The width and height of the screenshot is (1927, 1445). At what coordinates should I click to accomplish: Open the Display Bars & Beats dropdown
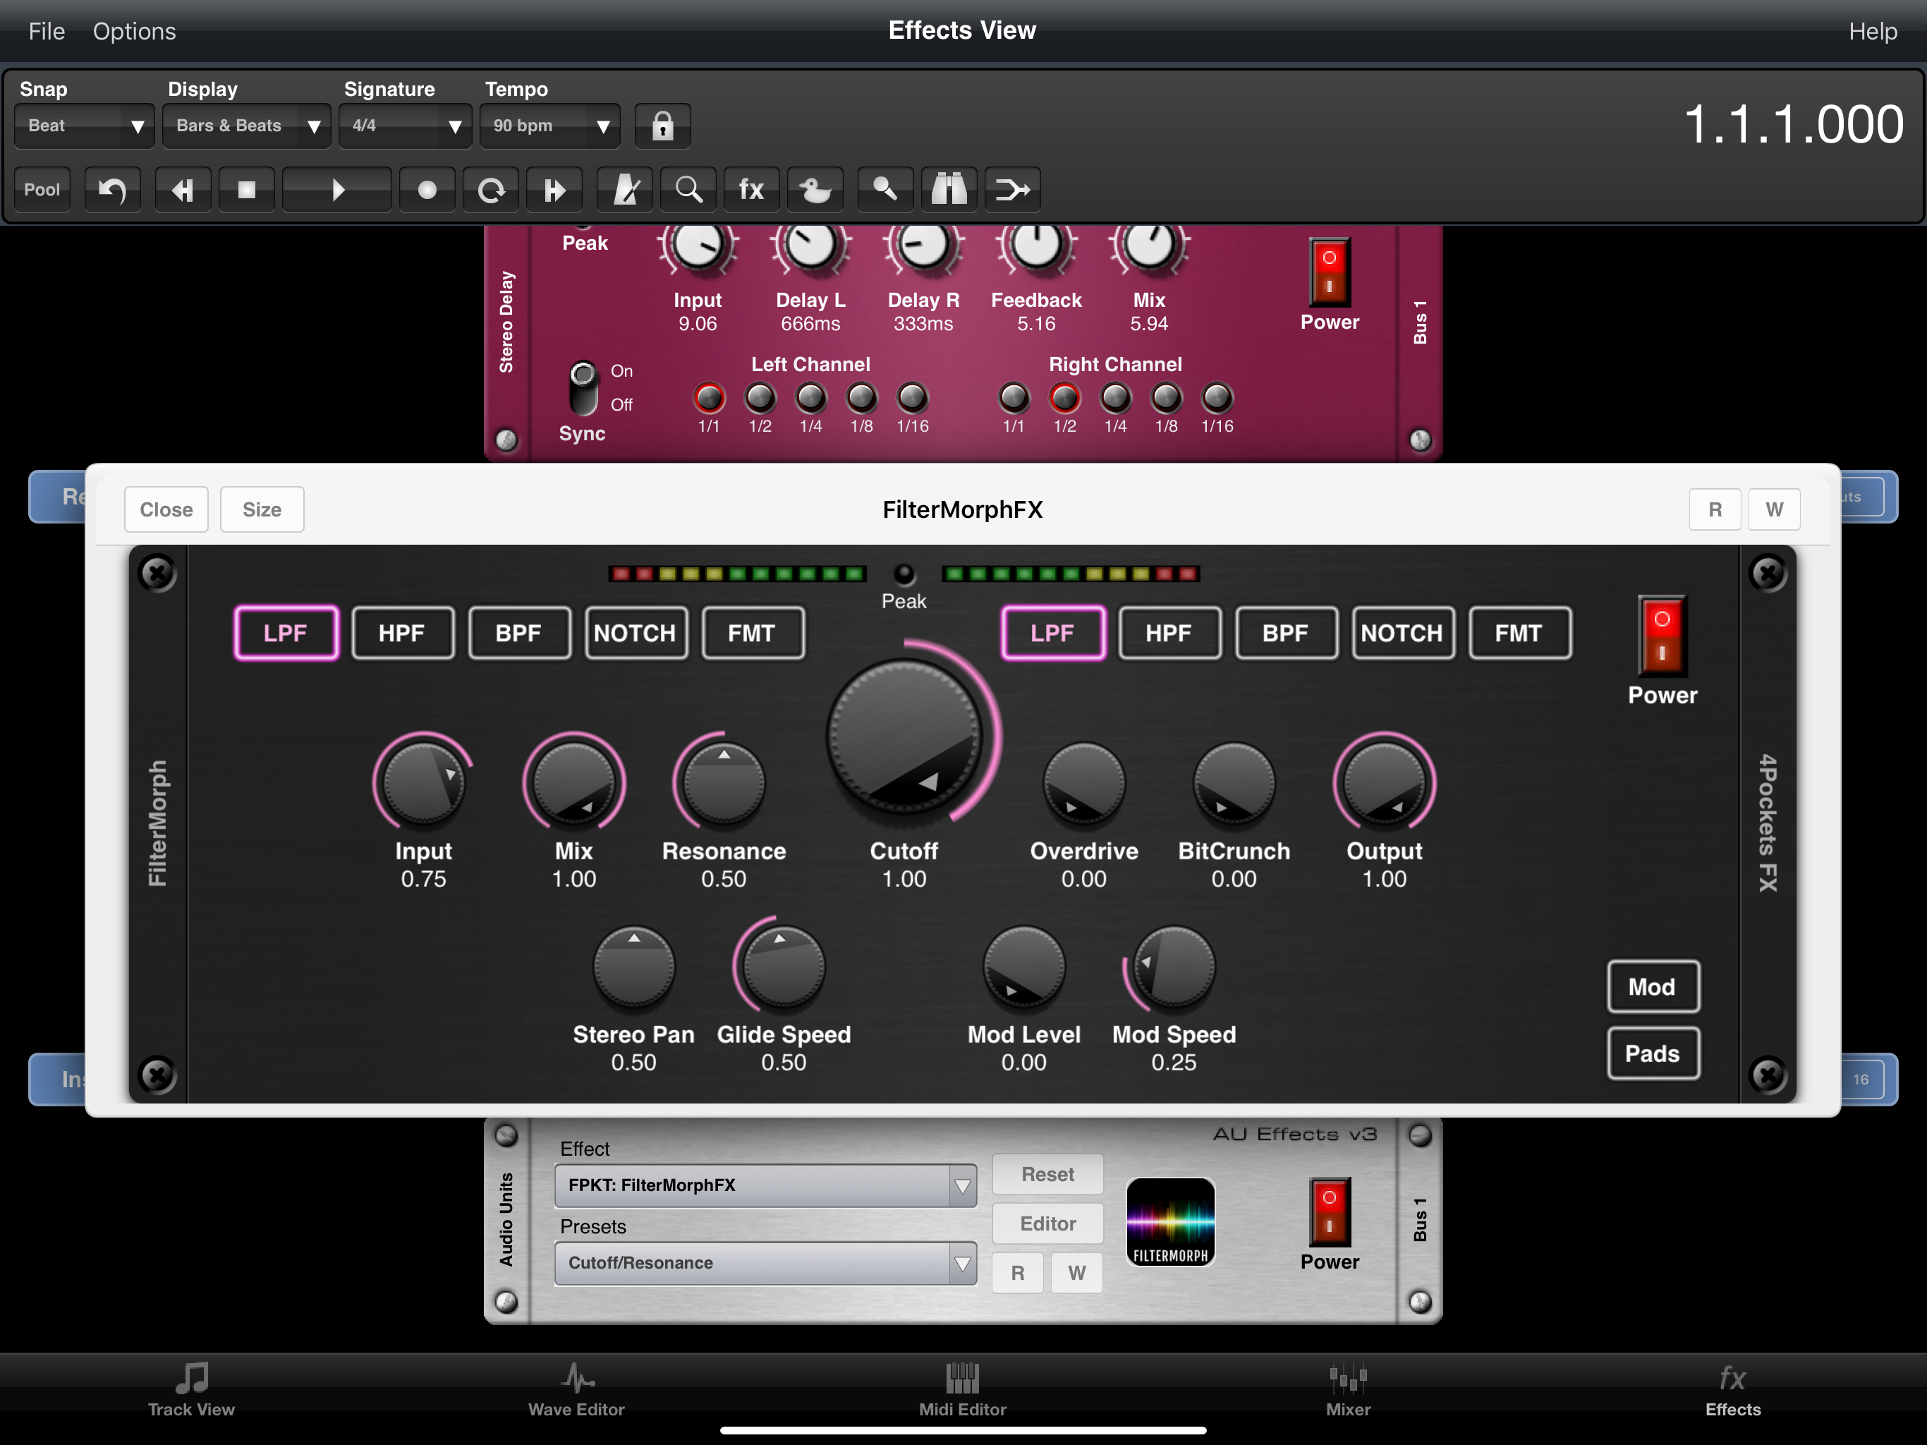coord(247,126)
